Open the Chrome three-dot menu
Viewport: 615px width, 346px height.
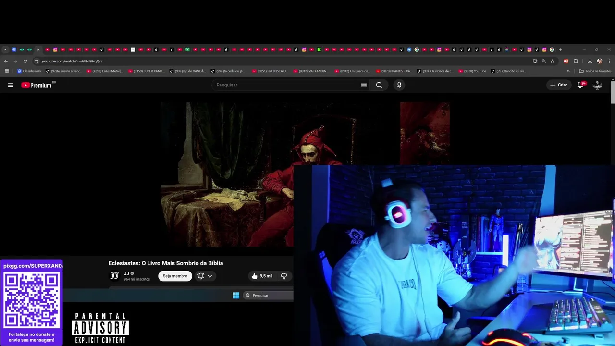pos(609,61)
